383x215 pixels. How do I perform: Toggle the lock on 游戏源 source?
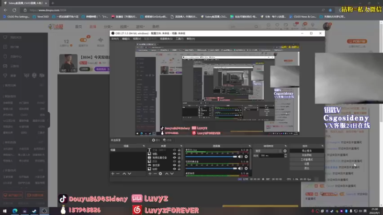179,165
